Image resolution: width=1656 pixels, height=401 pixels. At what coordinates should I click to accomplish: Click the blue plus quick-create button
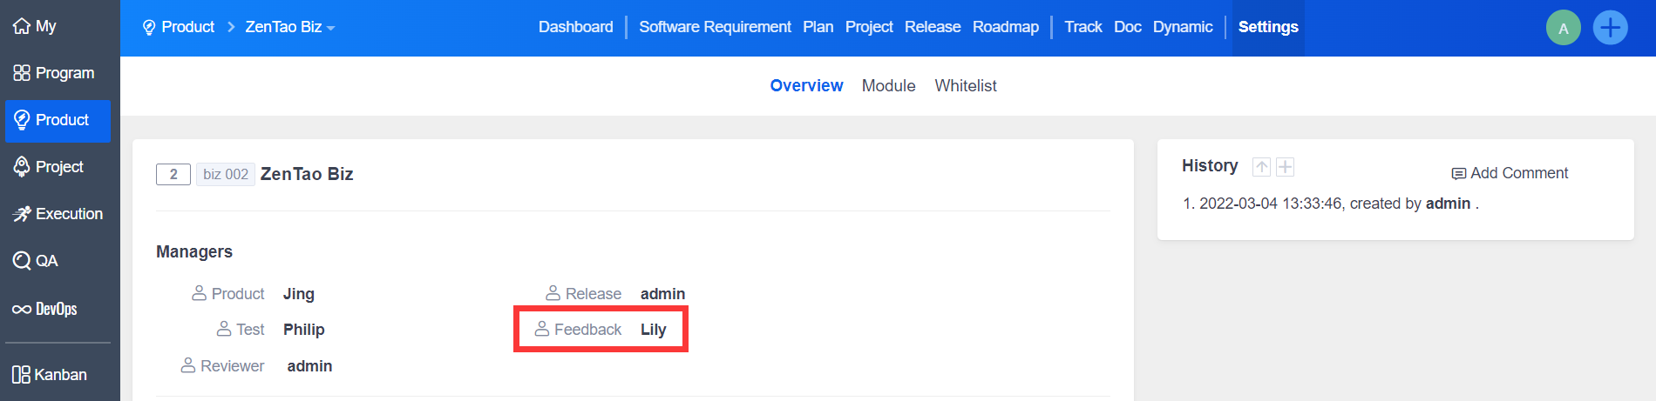coord(1610,28)
